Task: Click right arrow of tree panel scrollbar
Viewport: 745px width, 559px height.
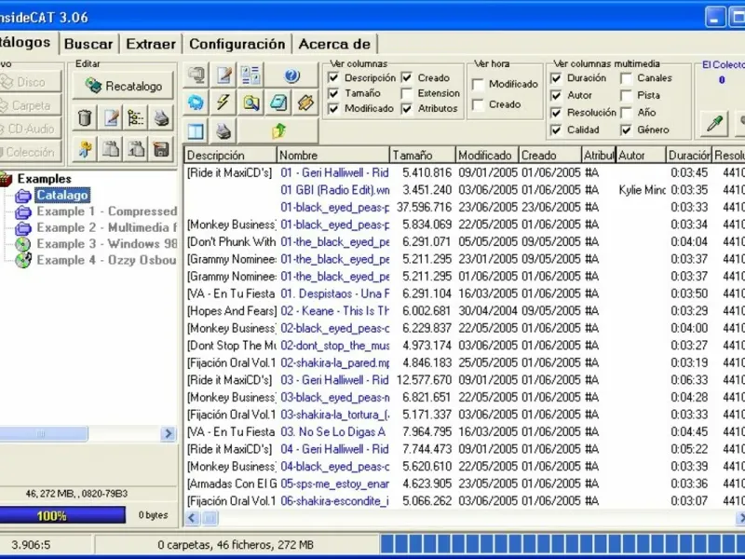Action: coord(169,434)
